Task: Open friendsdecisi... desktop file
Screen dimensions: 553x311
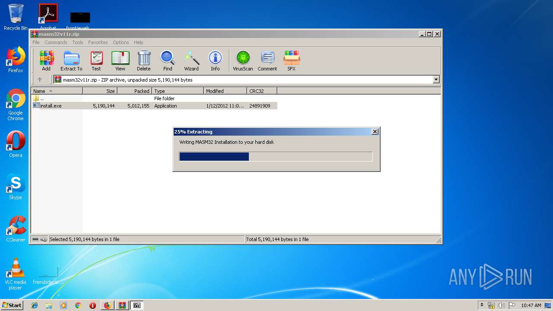Action: [48, 276]
